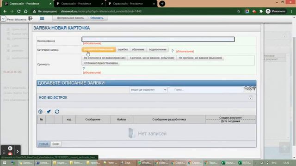This screenshot has height=166, width=296.
Task: Click the magnifier search icon
Action: point(246,88)
